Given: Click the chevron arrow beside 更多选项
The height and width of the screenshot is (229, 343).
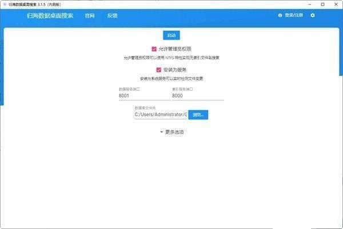Looking at the screenshot, I should click(x=161, y=132).
